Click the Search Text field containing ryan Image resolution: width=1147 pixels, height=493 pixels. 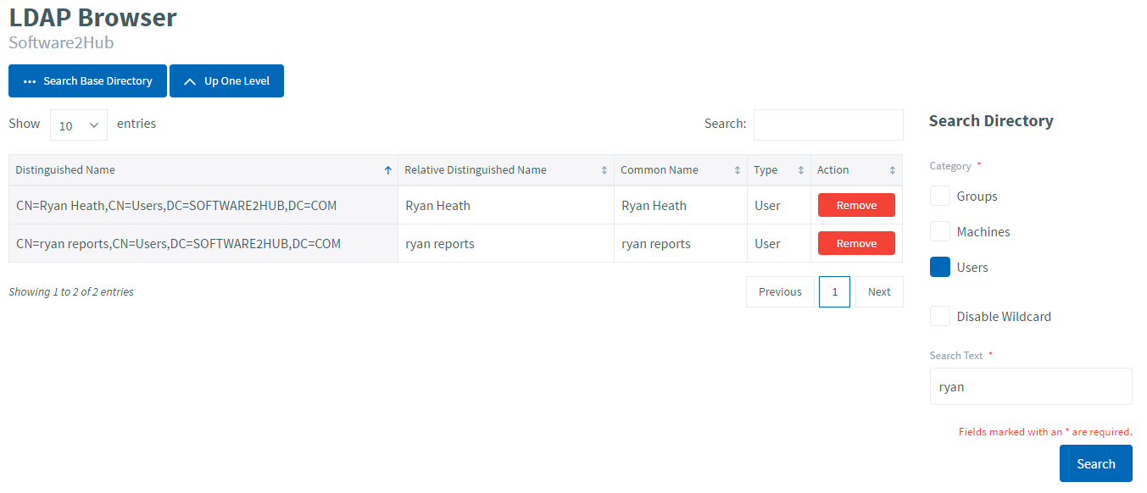click(1030, 387)
